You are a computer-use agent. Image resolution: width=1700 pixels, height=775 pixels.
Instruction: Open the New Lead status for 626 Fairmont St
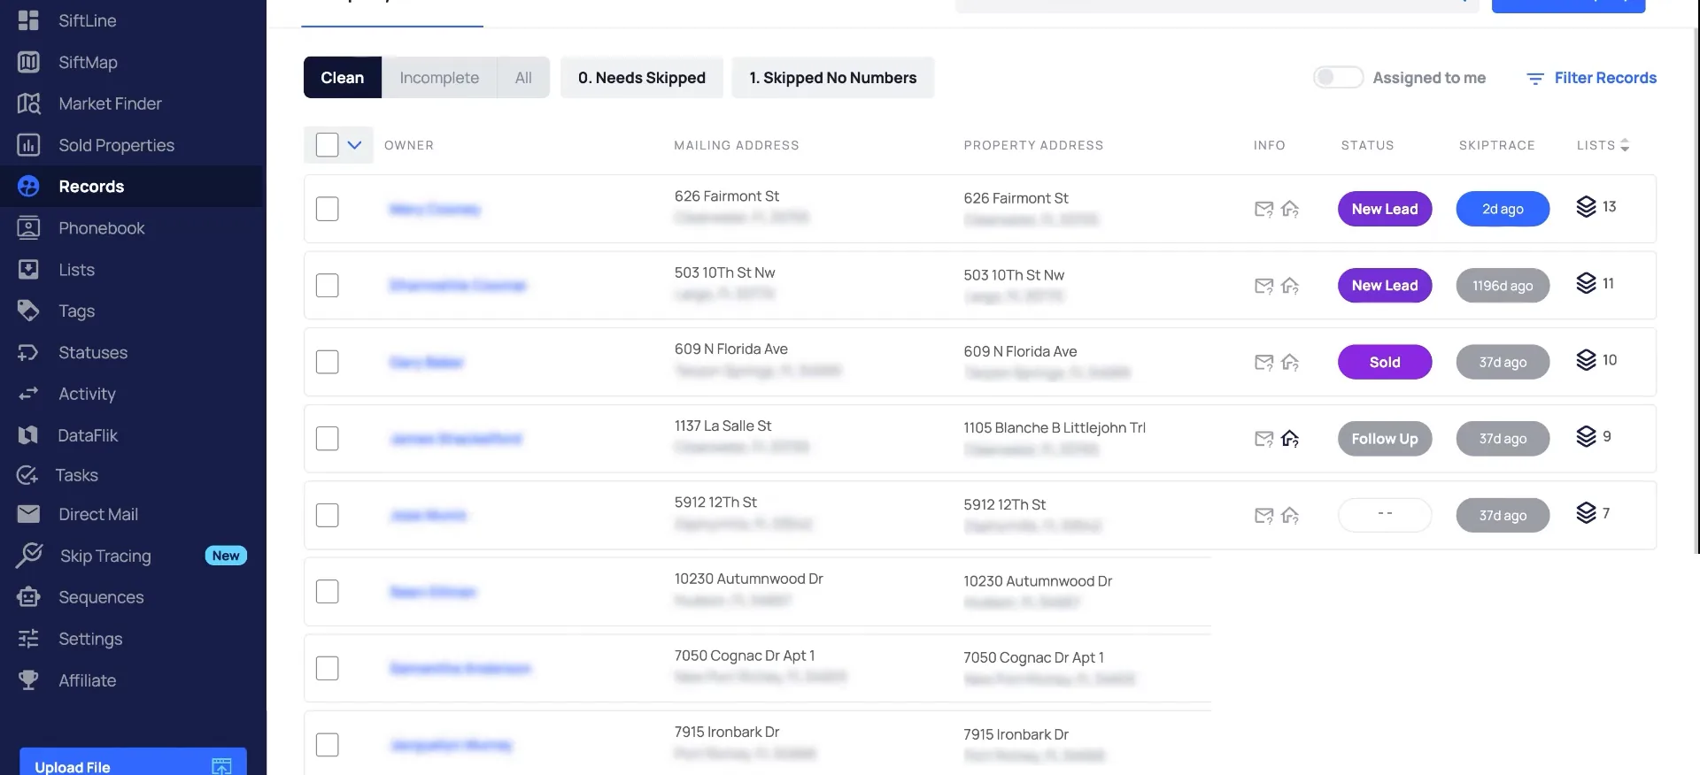coord(1385,209)
